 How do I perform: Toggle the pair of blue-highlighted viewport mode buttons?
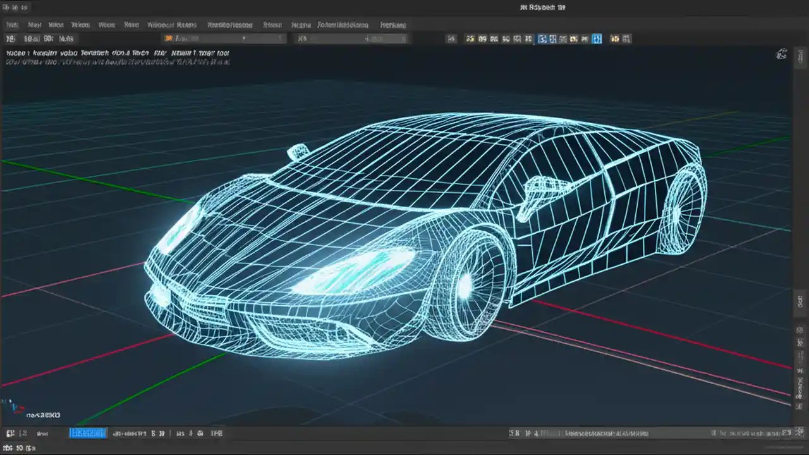click(x=547, y=39)
